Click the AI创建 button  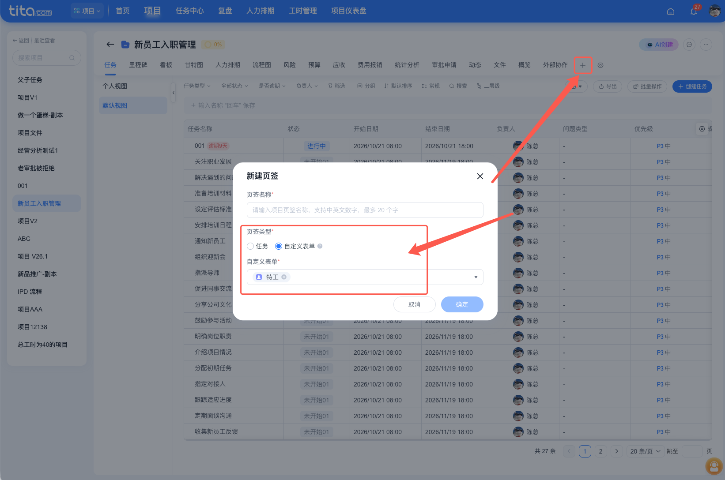tap(659, 45)
